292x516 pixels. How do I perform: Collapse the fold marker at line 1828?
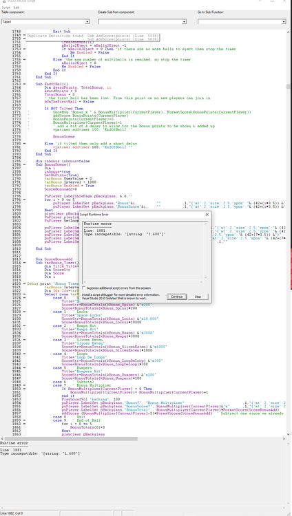[x=24, y=311]
